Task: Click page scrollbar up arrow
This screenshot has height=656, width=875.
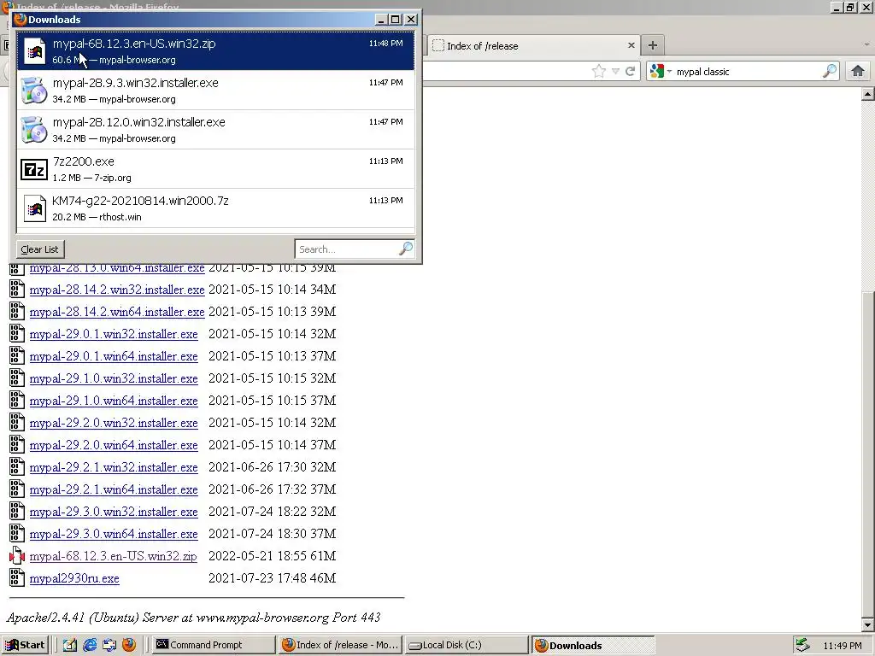Action: tap(867, 94)
